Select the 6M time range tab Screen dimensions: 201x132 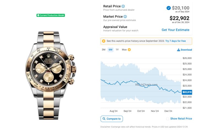pos(110,50)
